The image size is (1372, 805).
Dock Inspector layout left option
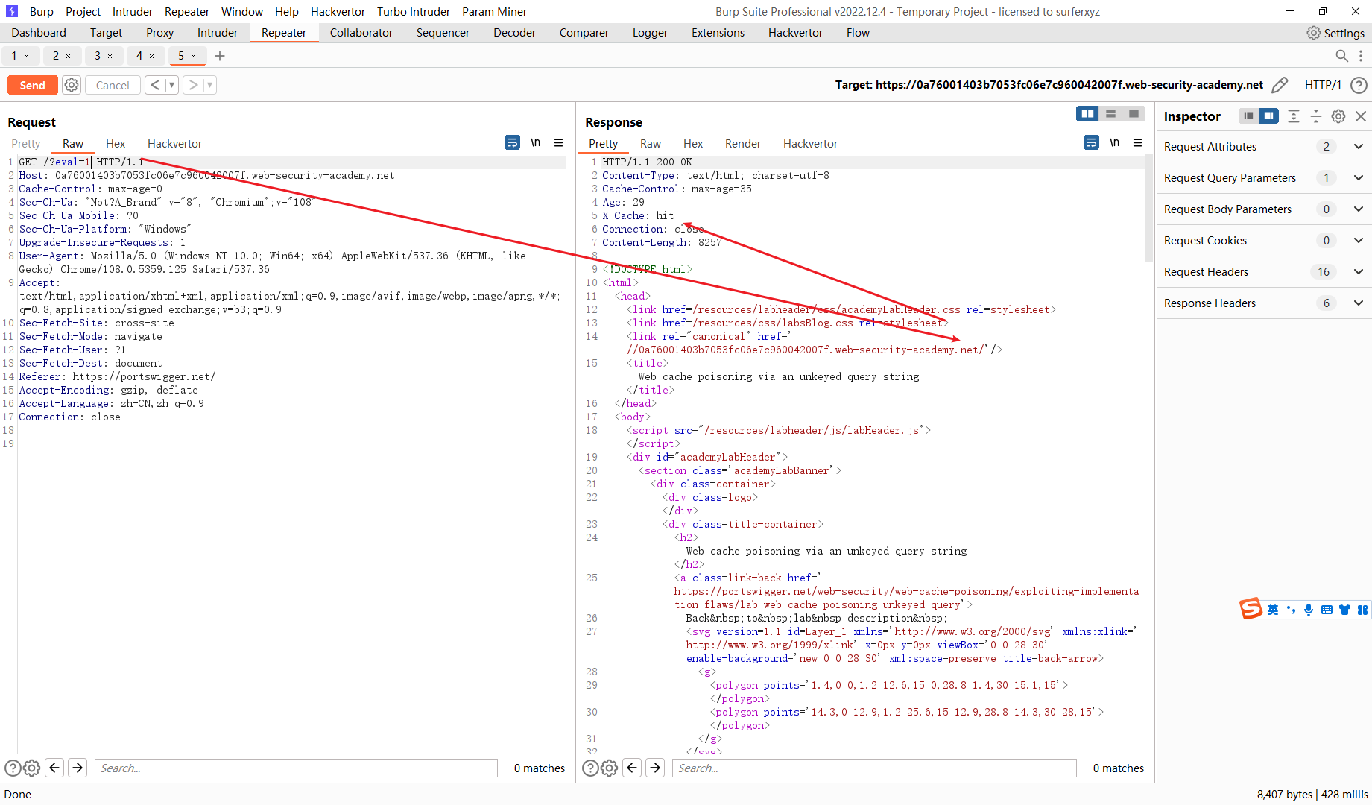(x=1248, y=116)
